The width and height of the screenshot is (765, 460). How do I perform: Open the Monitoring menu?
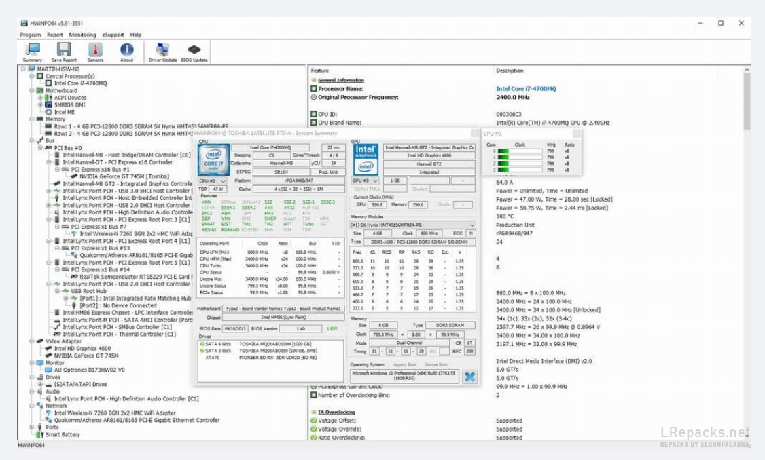[x=82, y=35]
